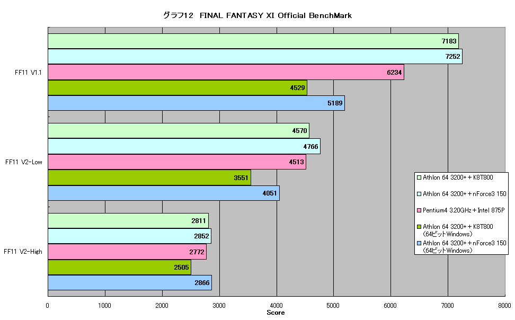Select the V2-High bar labeled 2866
515x320 pixels.
pyautogui.click(x=130, y=282)
